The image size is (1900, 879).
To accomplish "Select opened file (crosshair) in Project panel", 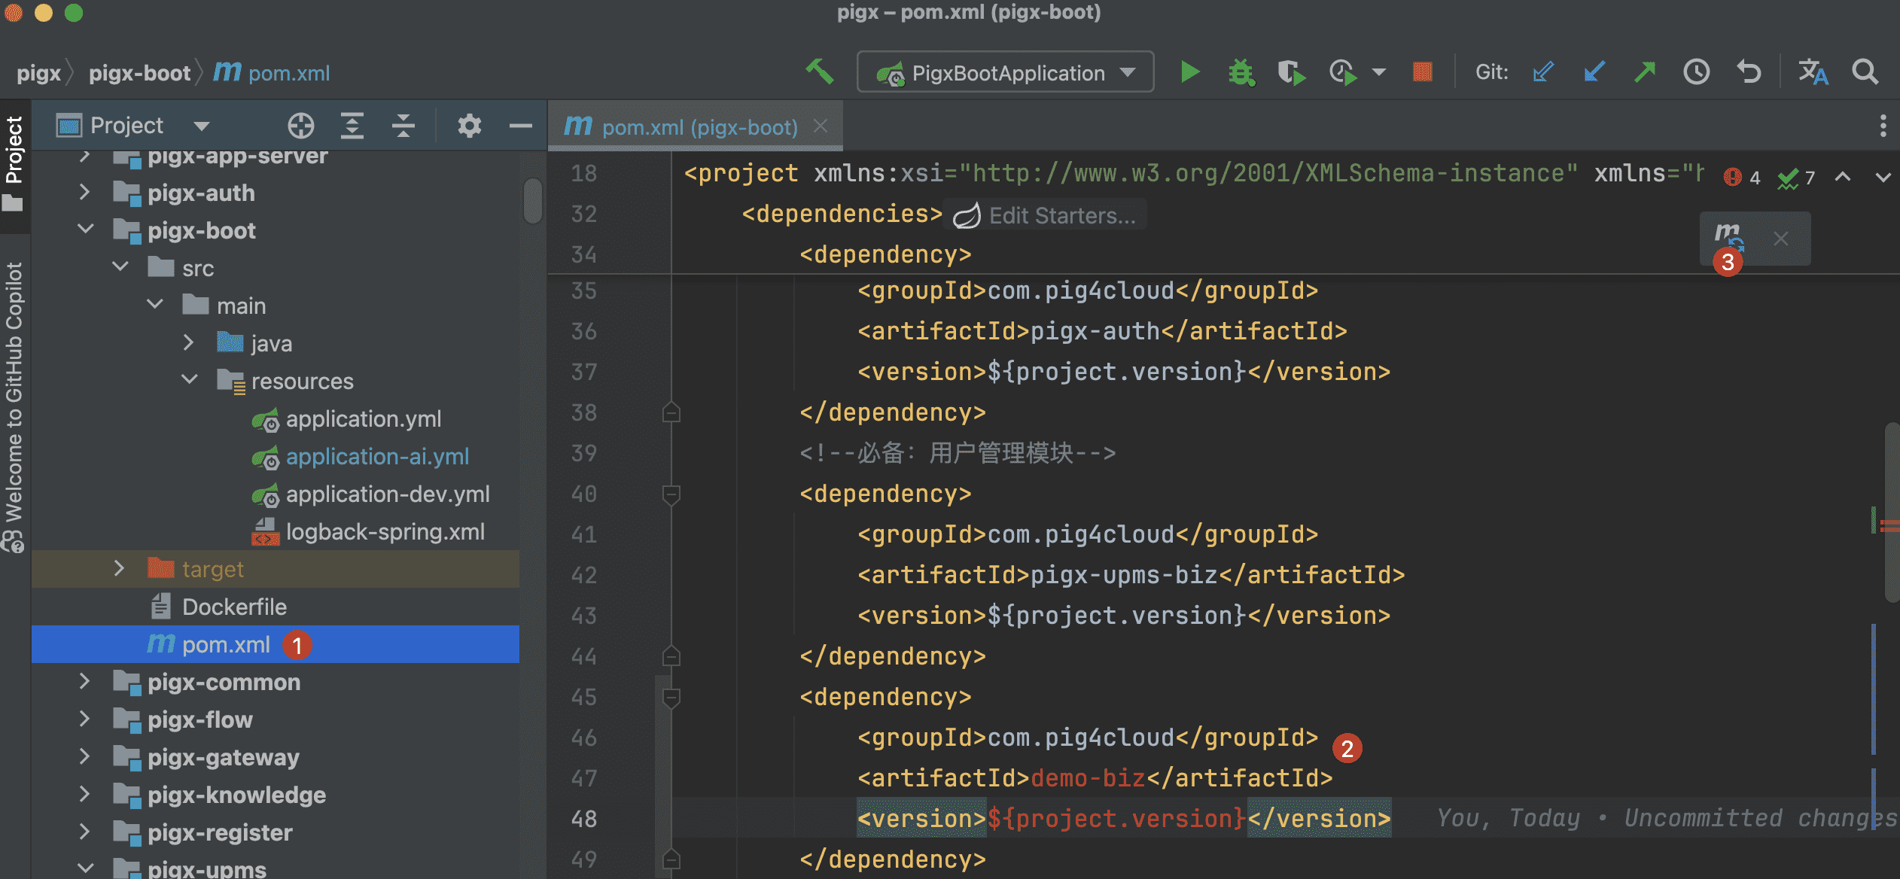I will tap(300, 125).
